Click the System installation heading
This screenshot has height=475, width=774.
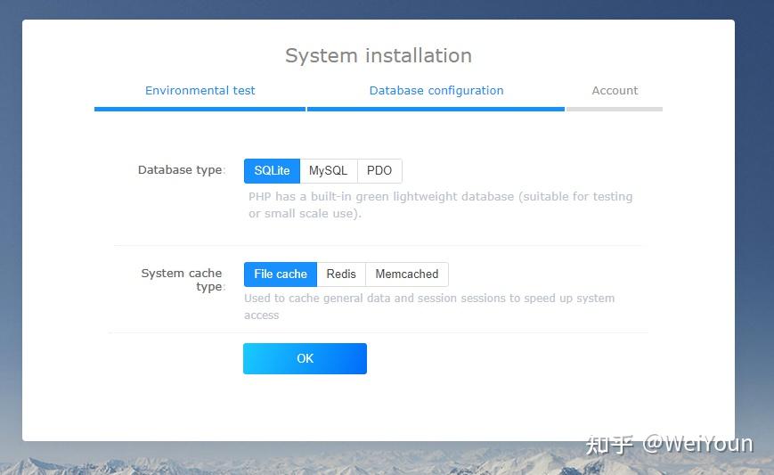pos(379,55)
